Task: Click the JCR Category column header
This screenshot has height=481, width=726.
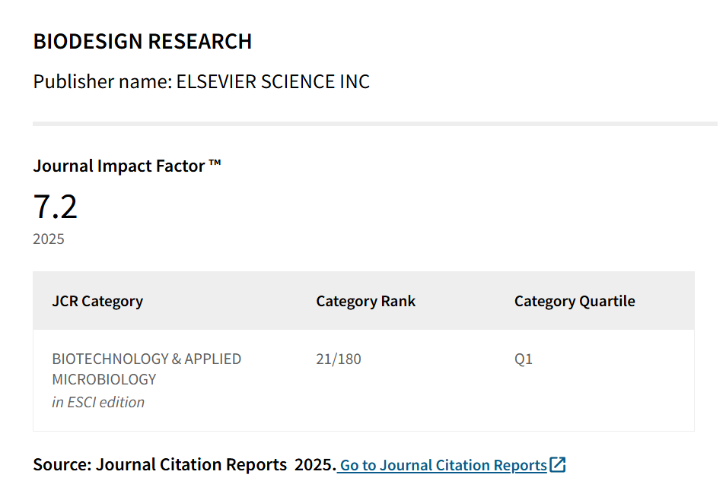Action: pos(97,301)
